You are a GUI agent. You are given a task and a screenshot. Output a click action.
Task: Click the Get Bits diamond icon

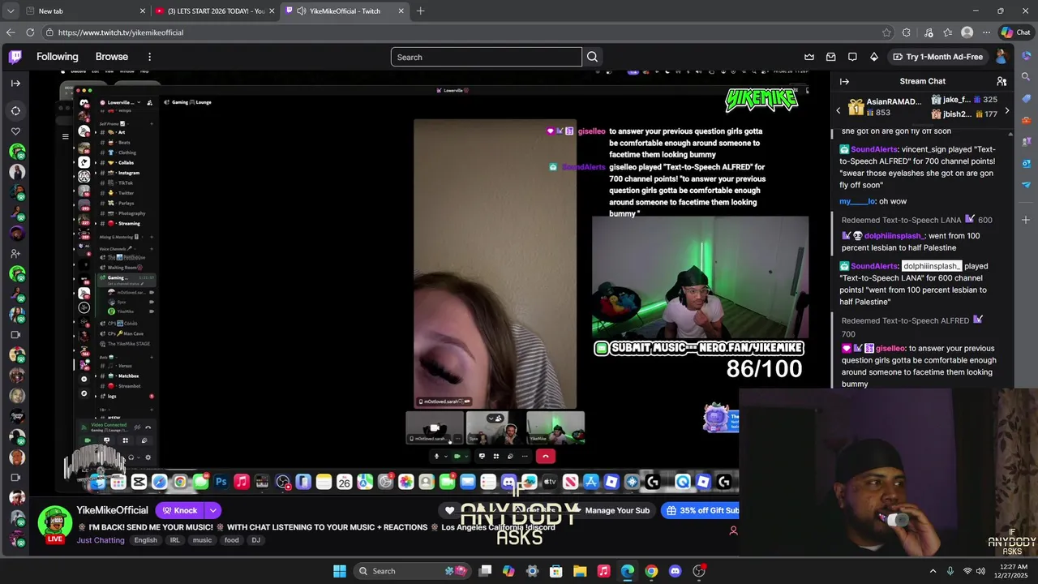click(874, 57)
